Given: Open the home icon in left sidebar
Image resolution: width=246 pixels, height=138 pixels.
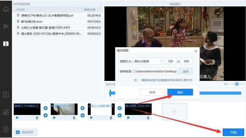Looking at the screenshot, I should click(6, 9).
